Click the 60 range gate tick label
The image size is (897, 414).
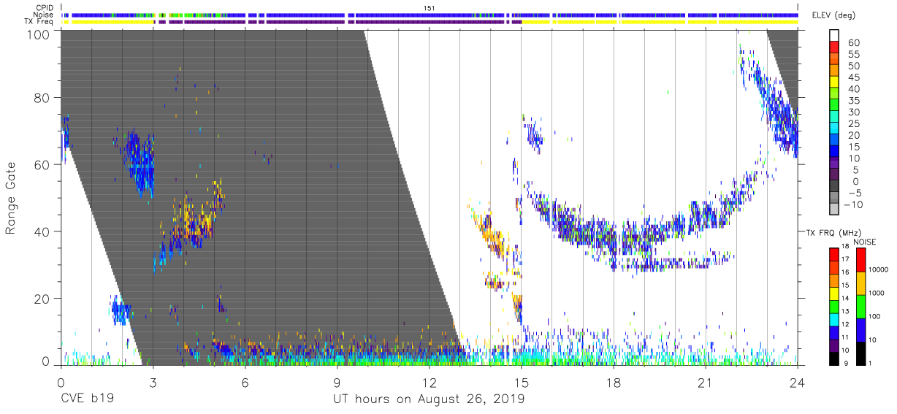(41, 165)
